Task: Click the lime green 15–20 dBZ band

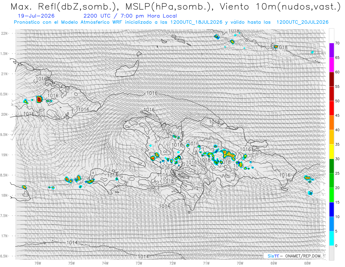Action: 331,195
